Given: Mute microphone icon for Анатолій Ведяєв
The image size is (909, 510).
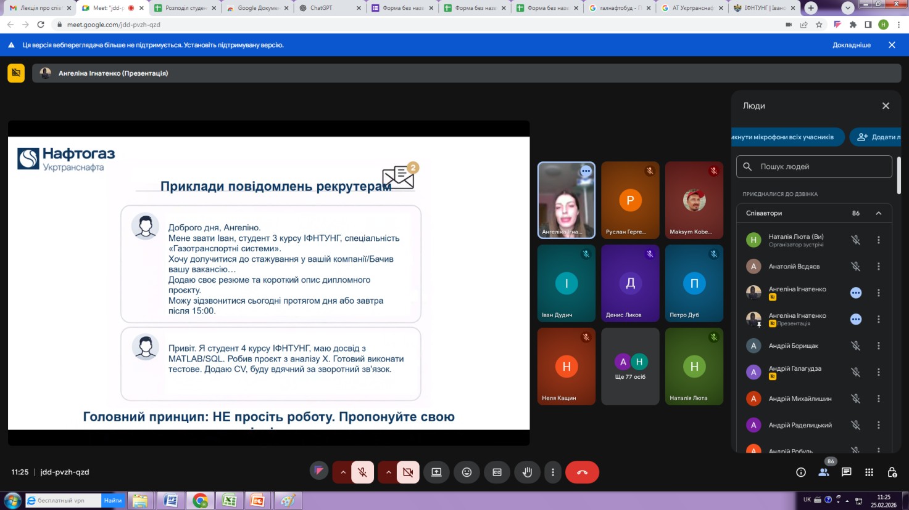Looking at the screenshot, I should point(856,267).
